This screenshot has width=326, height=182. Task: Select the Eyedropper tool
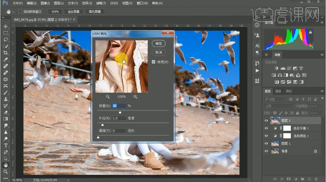point(6,60)
